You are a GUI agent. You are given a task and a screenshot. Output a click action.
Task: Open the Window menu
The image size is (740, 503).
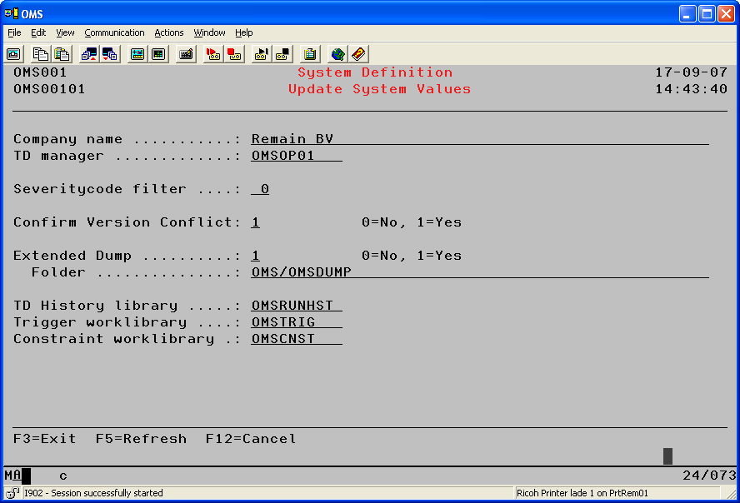coord(209,32)
